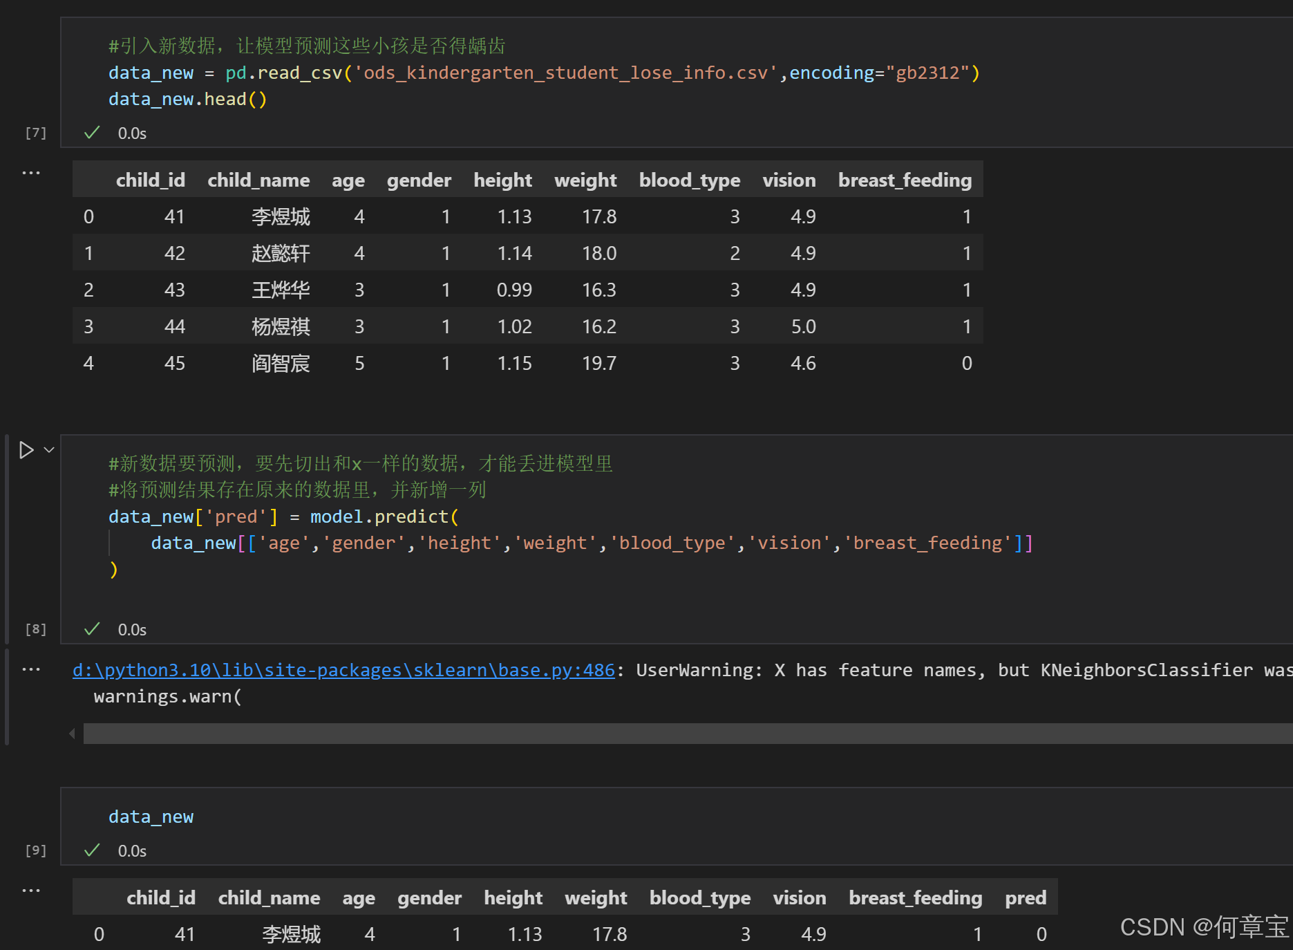Viewport: 1293px width, 950px height.
Task: Open output menu dots for cell 7
Action: (31, 172)
